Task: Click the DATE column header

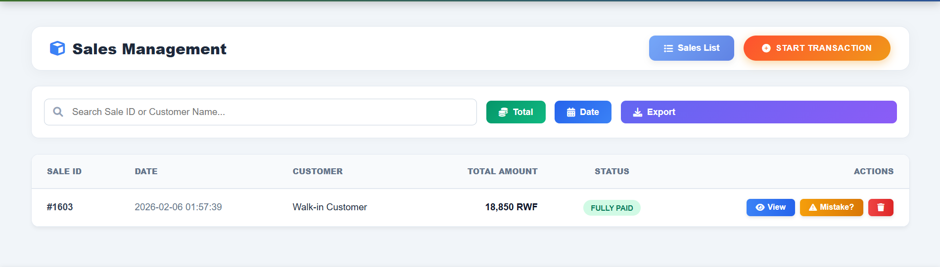Action: (146, 171)
